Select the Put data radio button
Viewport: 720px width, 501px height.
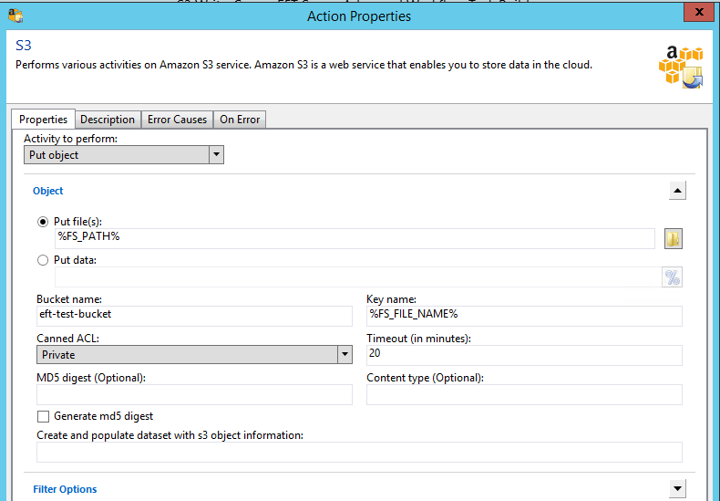[x=43, y=260]
